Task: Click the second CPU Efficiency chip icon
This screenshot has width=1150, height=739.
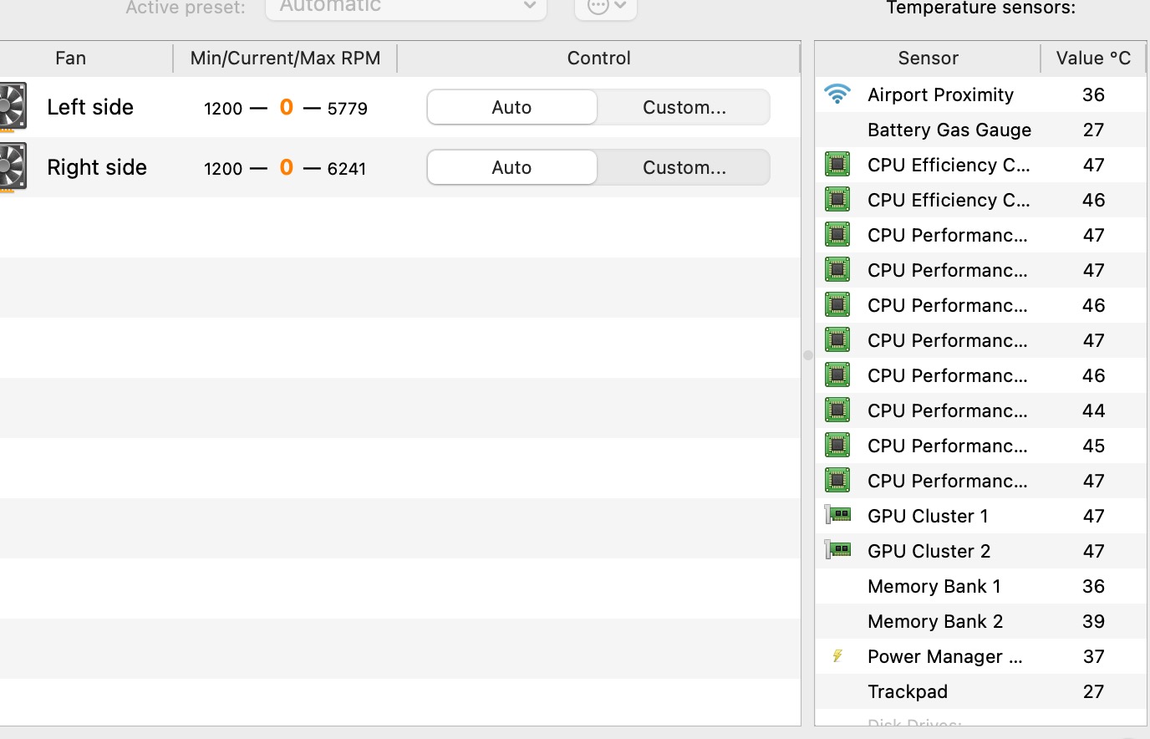Action: tap(837, 200)
